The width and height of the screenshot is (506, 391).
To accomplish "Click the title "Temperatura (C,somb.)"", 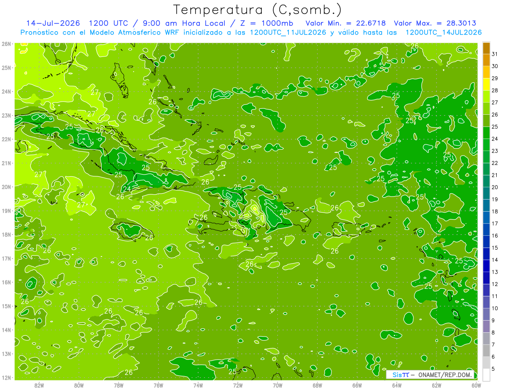I will pos(258,10).
